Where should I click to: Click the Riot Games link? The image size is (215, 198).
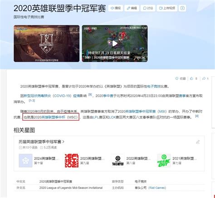[157, 188]
